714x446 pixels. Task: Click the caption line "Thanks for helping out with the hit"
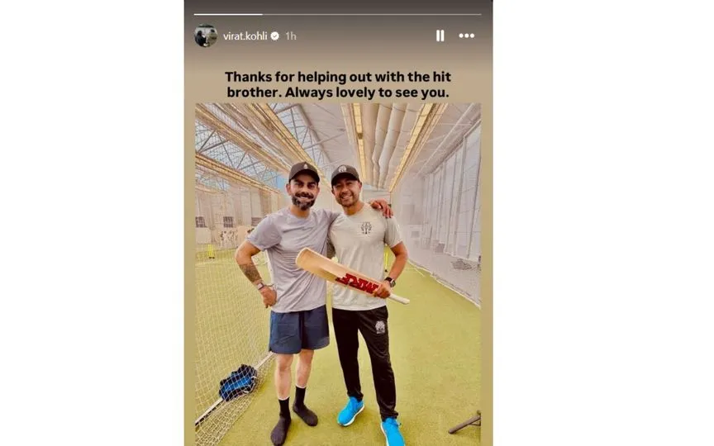[x=338, y=76]
